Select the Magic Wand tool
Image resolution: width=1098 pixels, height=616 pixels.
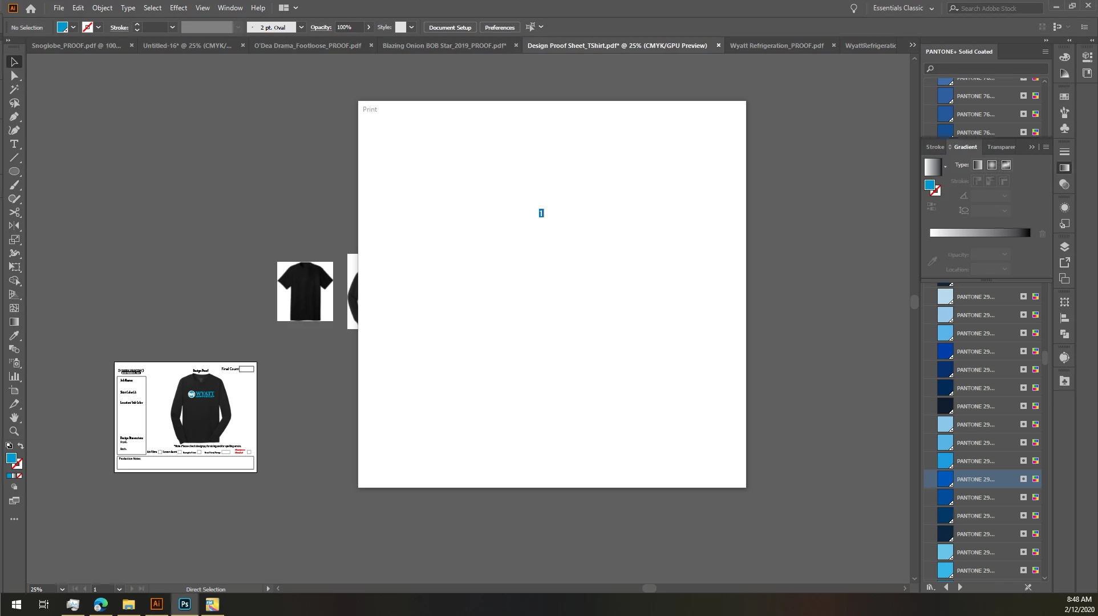(14, 90)
